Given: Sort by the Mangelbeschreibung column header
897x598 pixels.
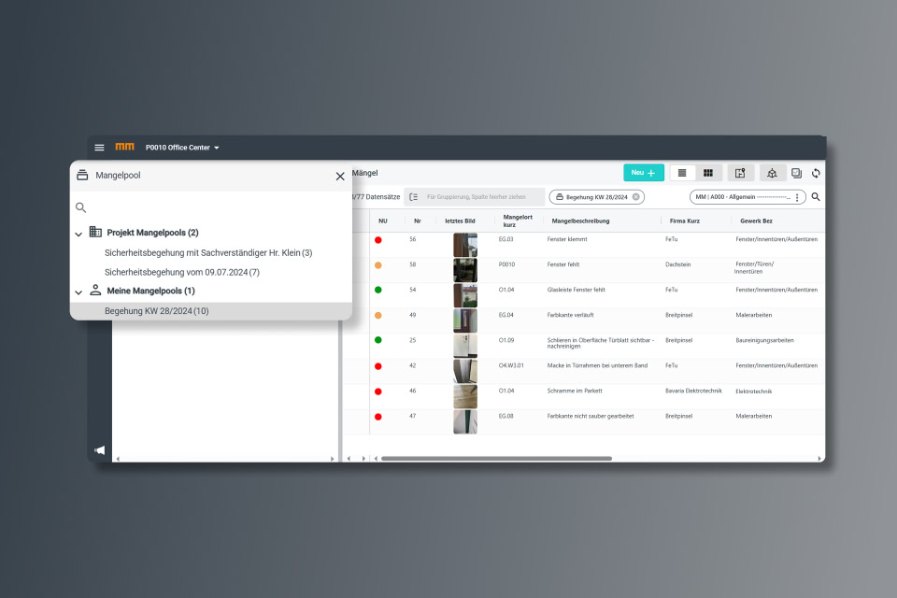Looking at the screenshot, I should point(580,221).
